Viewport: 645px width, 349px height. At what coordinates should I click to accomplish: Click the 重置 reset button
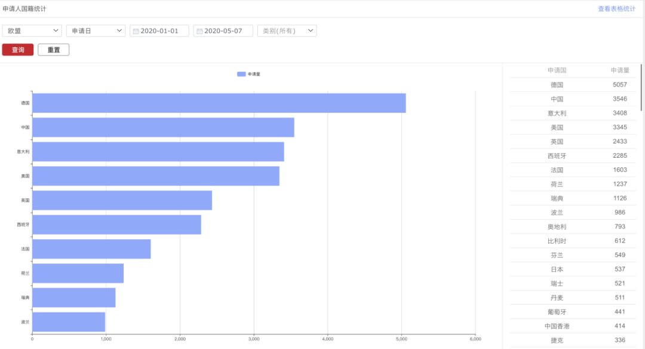[54, 50]
